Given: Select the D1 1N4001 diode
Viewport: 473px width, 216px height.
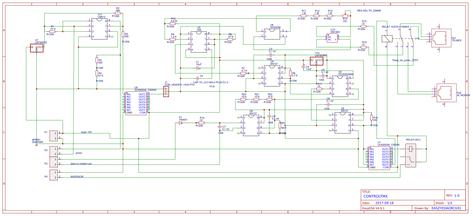Looking at the screenshot, I should tap(181, 123).
